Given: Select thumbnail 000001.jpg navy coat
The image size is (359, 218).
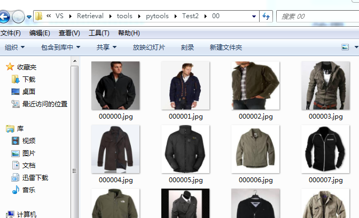Looking at the screenshot, I should pos(185,85).
